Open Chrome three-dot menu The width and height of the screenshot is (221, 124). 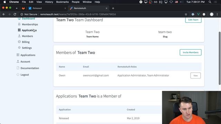click(x=217, y=14)
